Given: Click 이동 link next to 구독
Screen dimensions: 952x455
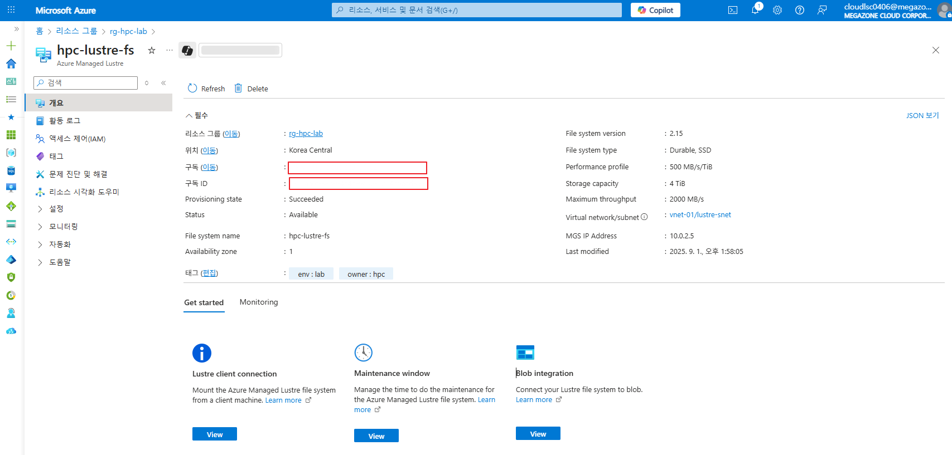Looking at the screenshot, I should tap(209, 167).
